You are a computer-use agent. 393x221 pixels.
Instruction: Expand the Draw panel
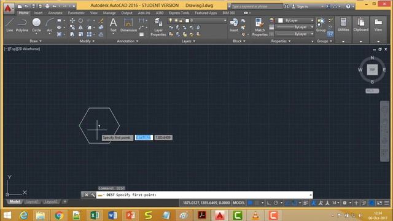36,41
